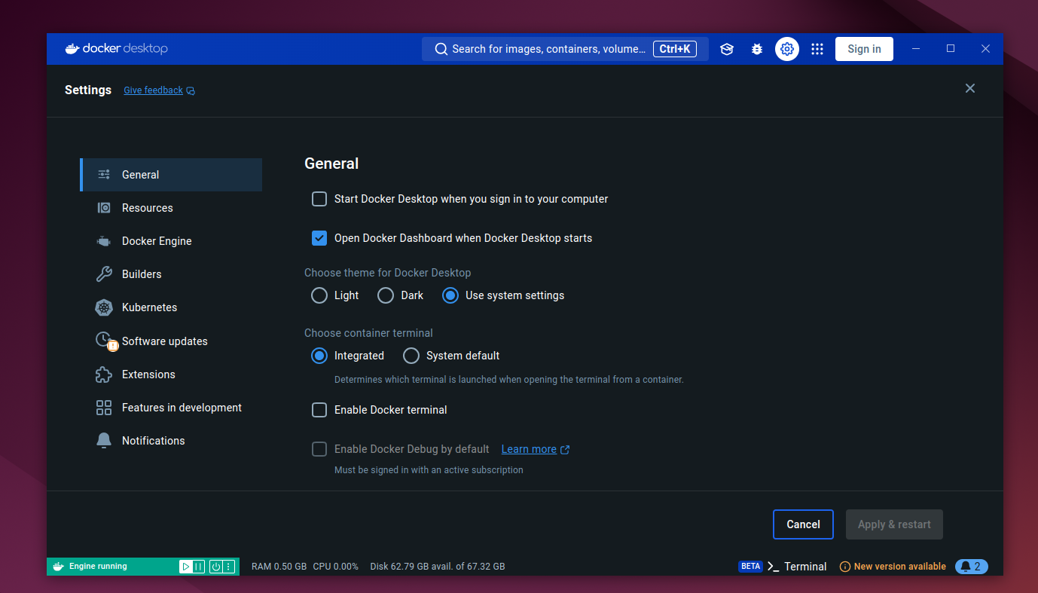Click the Docker Engine icon in sidebar
This screenshot has height=593, width=1038.
[104, 241]
